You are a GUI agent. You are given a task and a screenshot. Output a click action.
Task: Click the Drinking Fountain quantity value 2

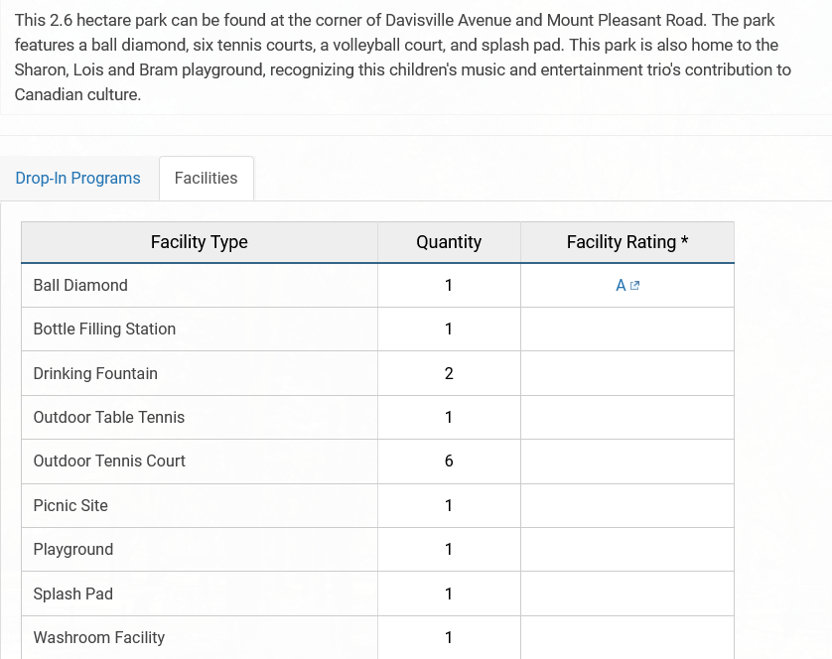pos(449,374)
